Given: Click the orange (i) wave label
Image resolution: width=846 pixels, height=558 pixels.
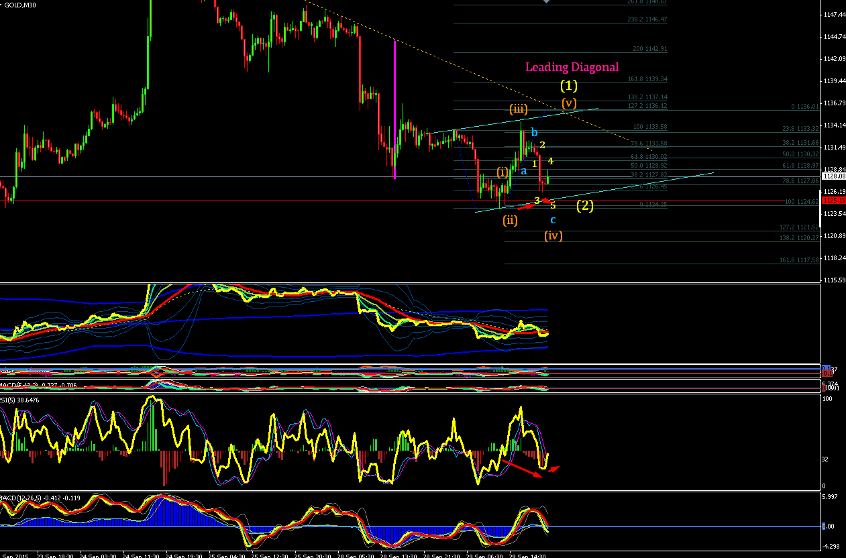Looking at the screenshot, I should click(503, 172).
